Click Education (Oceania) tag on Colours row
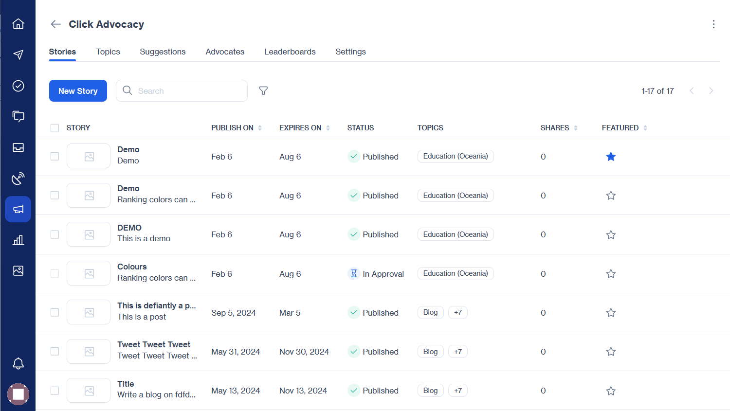This screenshot has width=730, height=411. coord(456,273)
